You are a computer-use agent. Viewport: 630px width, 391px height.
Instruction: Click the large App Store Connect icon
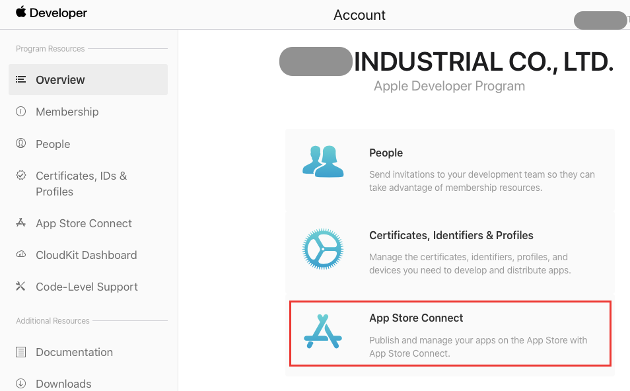coord(323,332)
